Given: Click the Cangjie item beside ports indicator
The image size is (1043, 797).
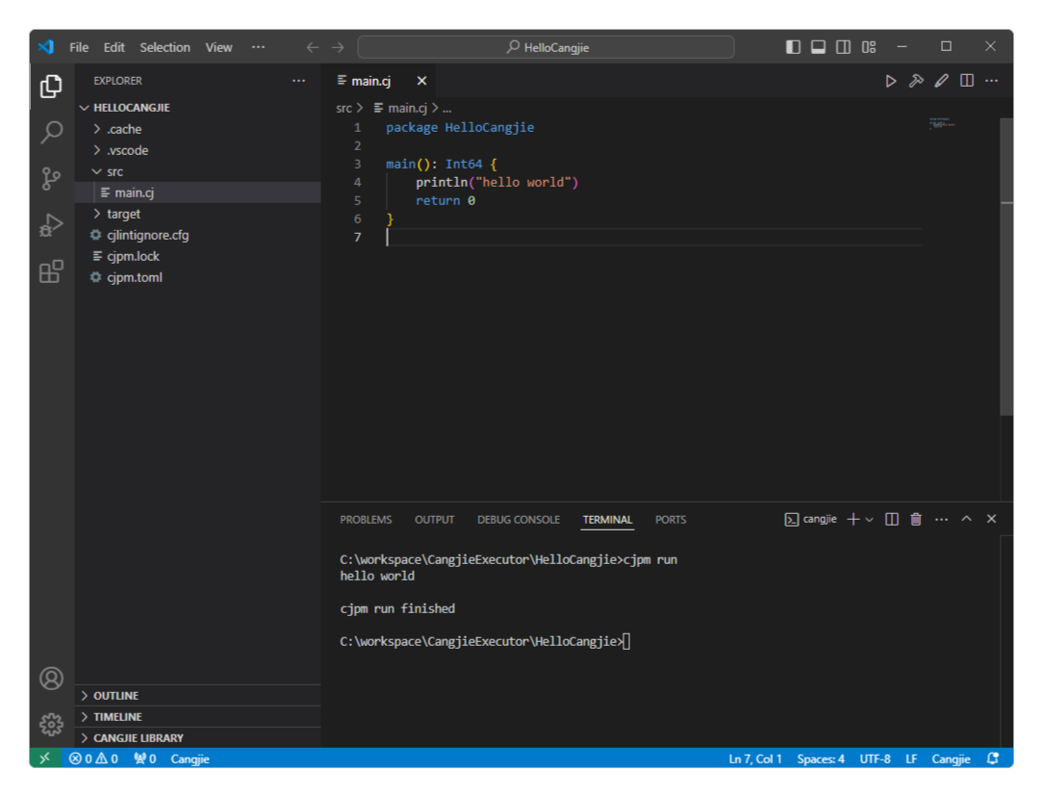Looking at the screenshot, I should click(x=190, y=758).
